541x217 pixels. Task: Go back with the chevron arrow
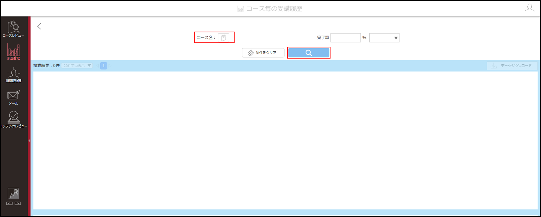click(39, 26)
